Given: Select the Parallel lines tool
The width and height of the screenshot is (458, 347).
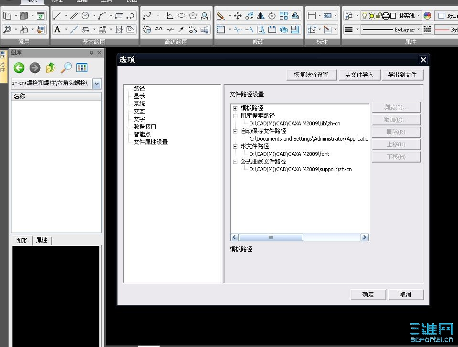Looking at the screenshot, I should [74, 15].
